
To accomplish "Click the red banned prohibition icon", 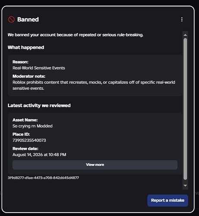I will 11,19.
